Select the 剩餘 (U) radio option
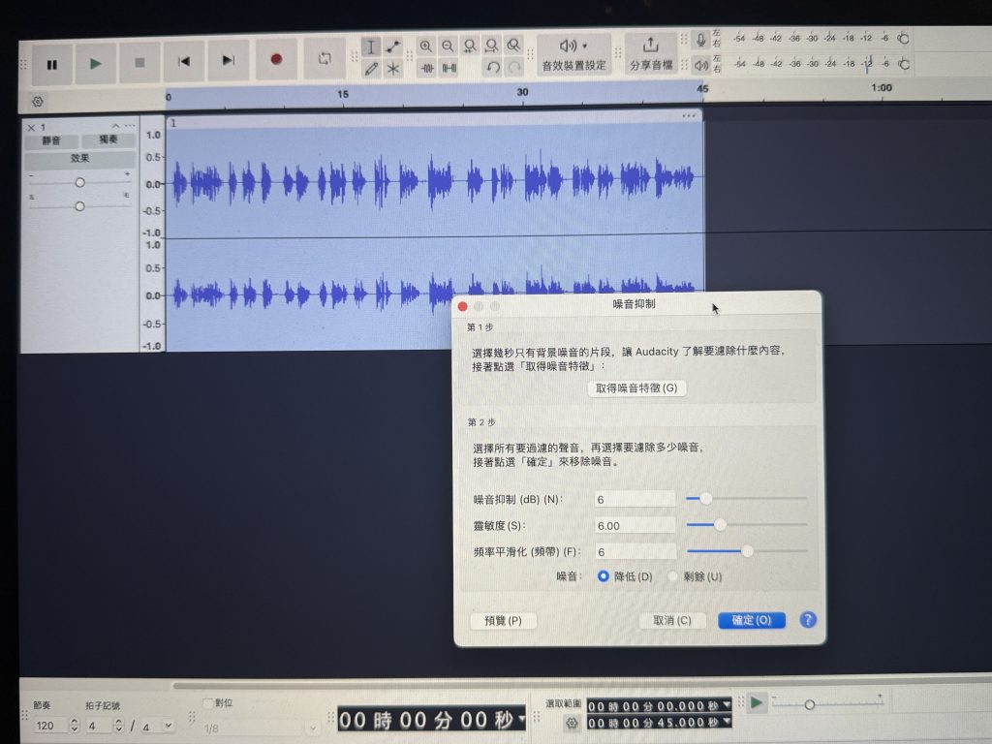992x744 pixels. click(x=673, y=576)
